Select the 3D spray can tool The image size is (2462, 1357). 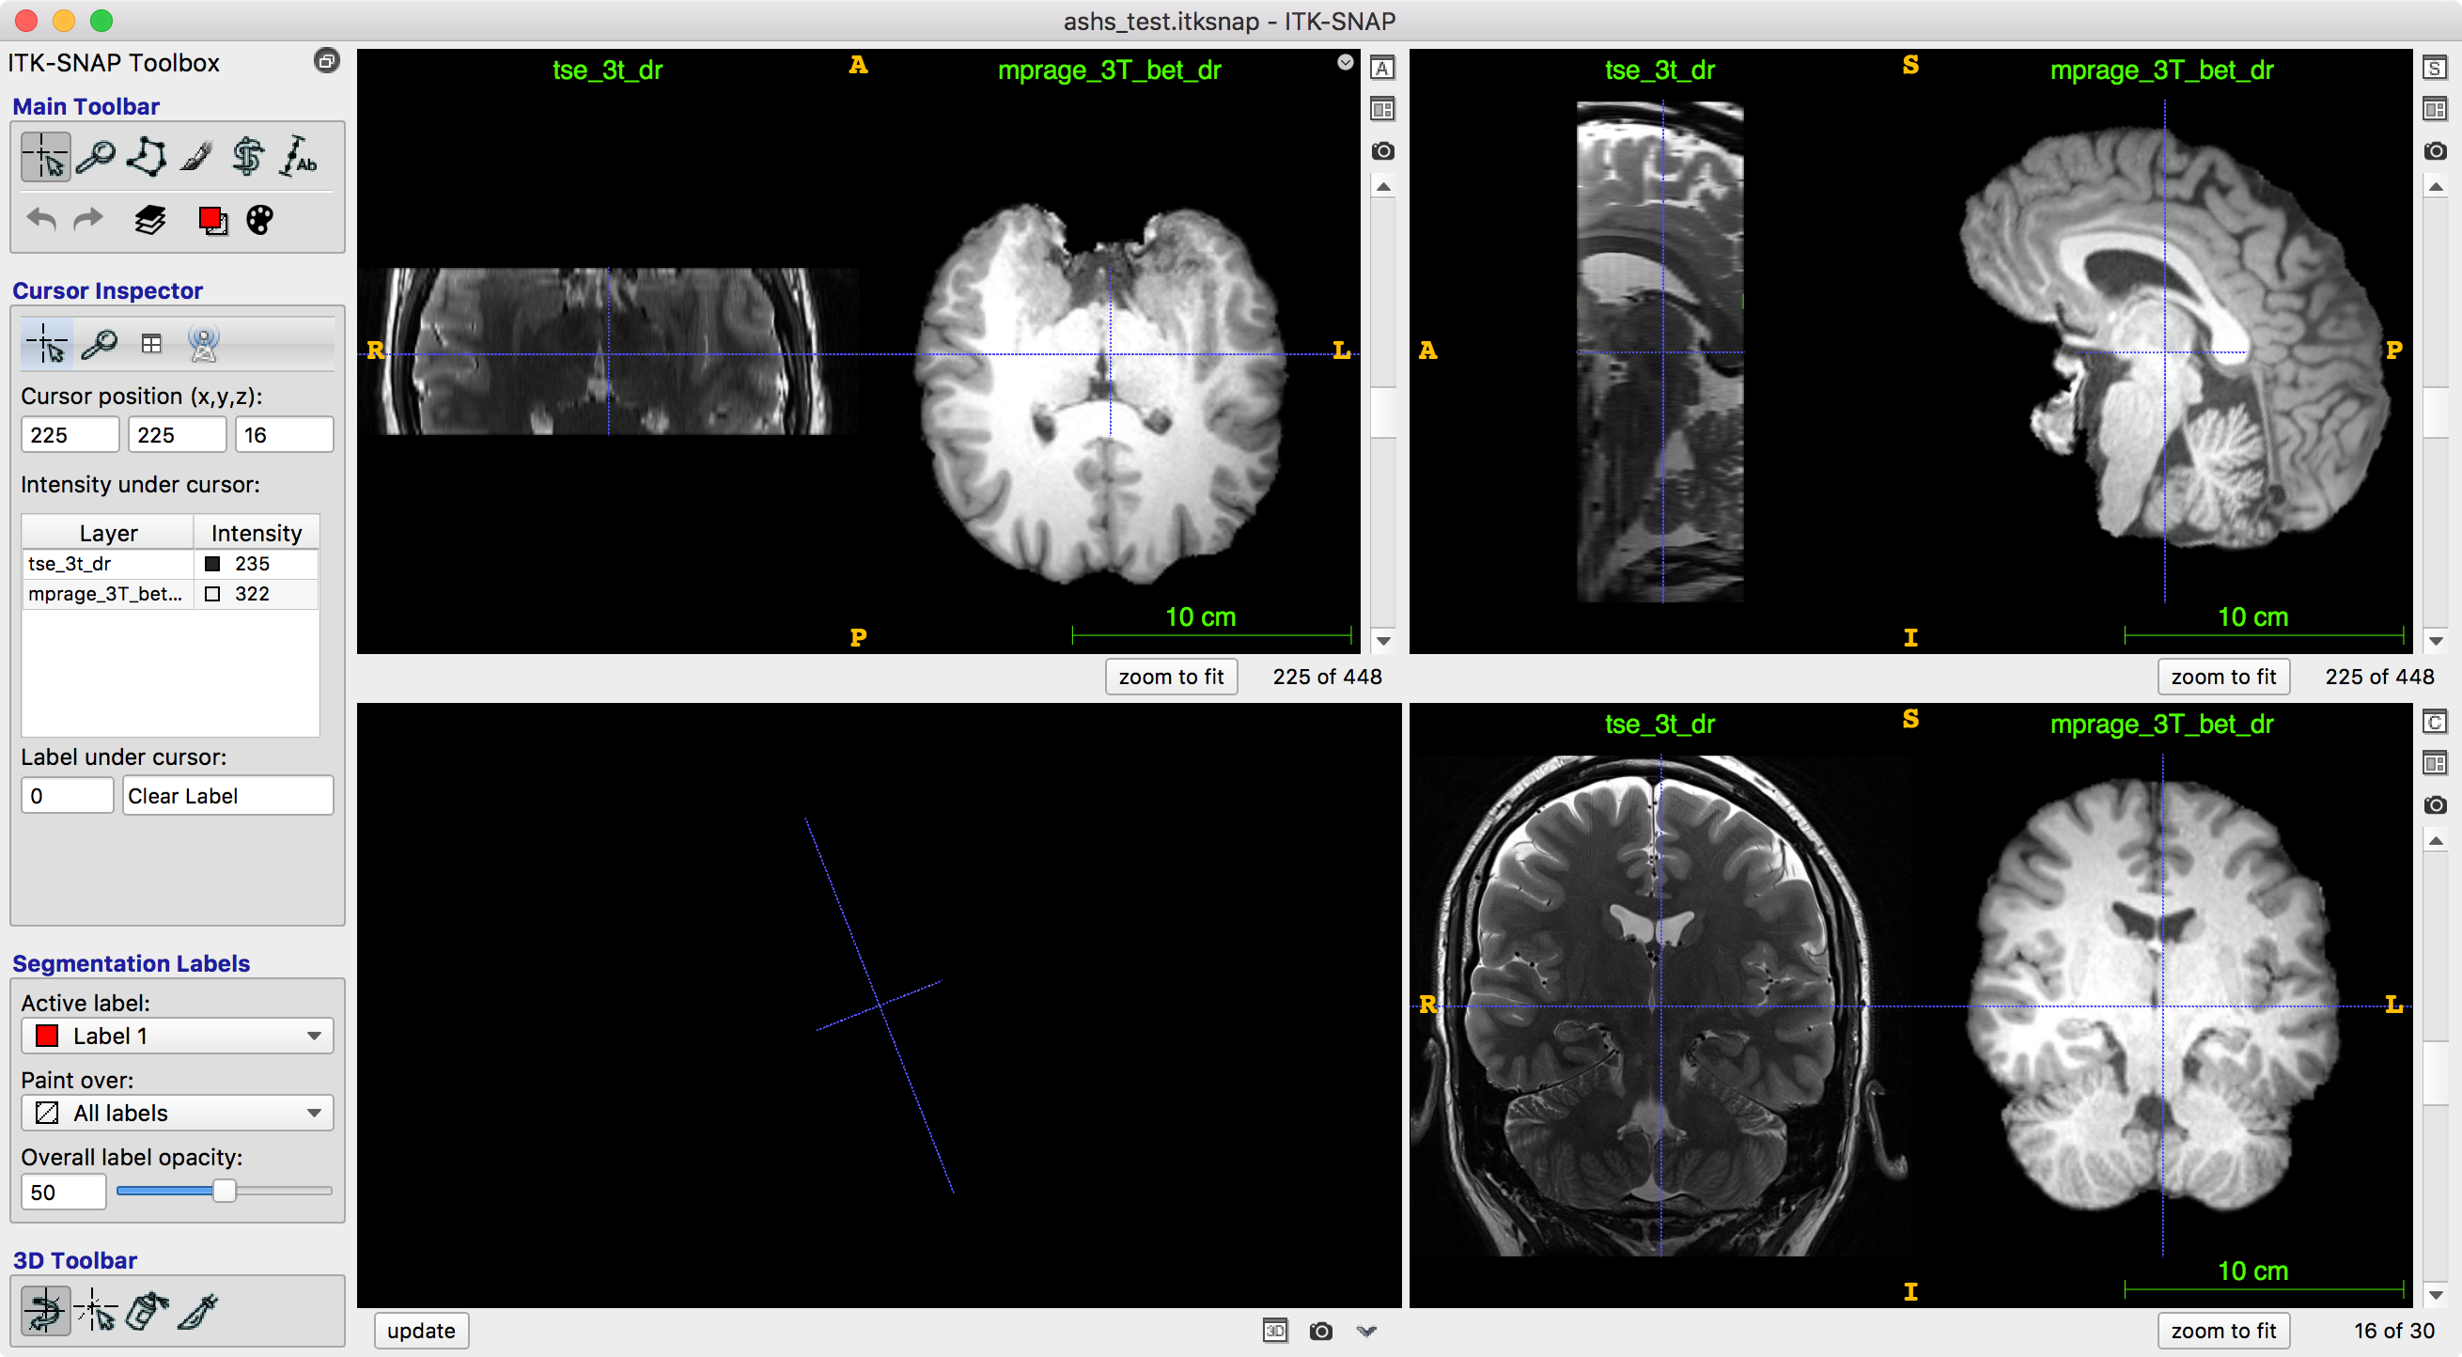pos(147,1310)
